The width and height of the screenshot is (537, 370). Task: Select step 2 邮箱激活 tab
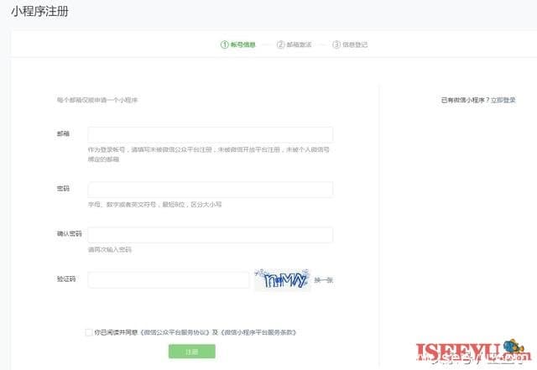click(295, 44)
